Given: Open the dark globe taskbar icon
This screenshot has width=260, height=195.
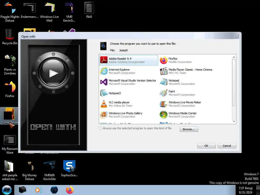Looking at the screenshot, I should coord(54,190).
